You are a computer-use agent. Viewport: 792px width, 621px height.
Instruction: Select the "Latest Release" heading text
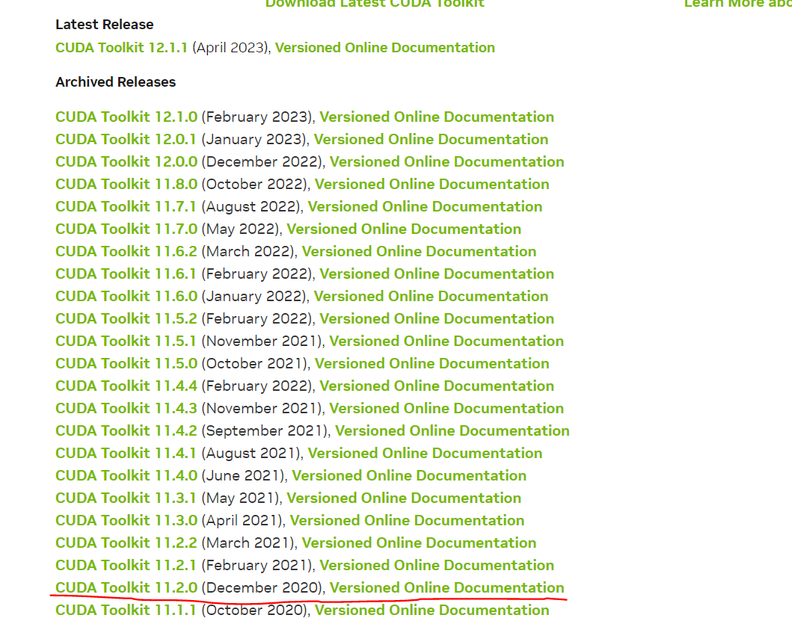tap(105, 24)
